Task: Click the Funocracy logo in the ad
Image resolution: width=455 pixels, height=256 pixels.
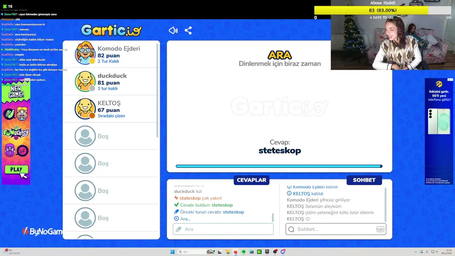Action: 16,133
